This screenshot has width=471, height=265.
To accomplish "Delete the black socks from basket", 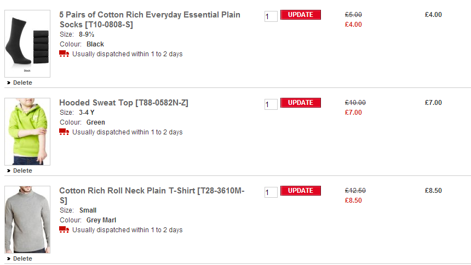I will coord(22,83).
